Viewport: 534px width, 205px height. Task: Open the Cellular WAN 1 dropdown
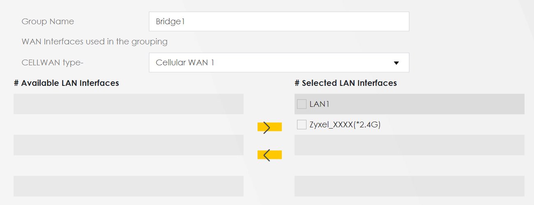279,63
